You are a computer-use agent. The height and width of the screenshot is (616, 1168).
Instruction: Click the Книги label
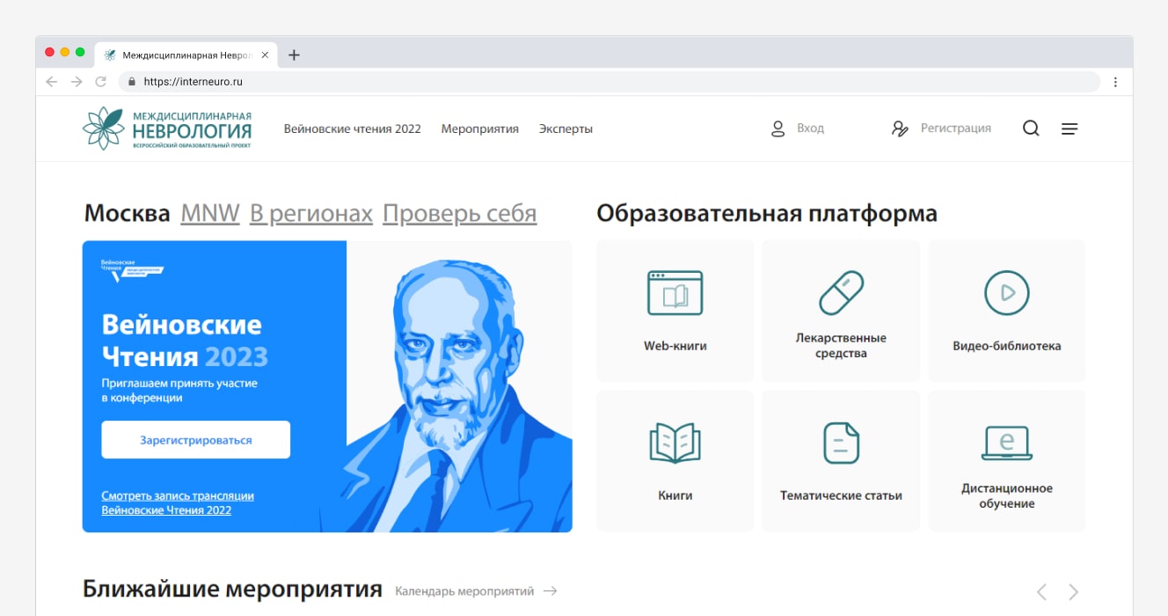click(x=675, y=495)
